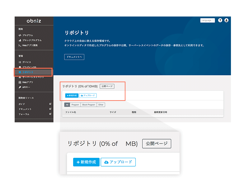Open Webアプリ開発 sidebar item

coord(30,45)
